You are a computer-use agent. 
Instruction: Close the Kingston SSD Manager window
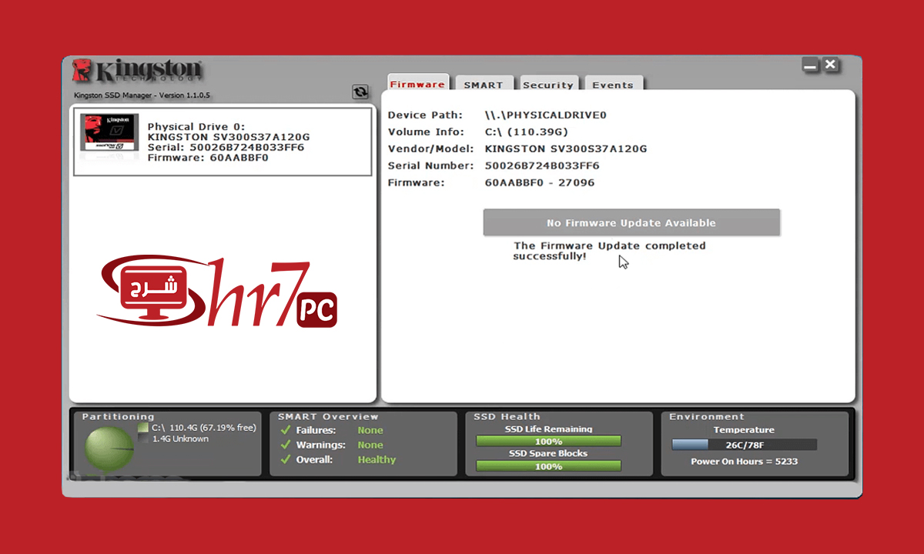(830, 65)
